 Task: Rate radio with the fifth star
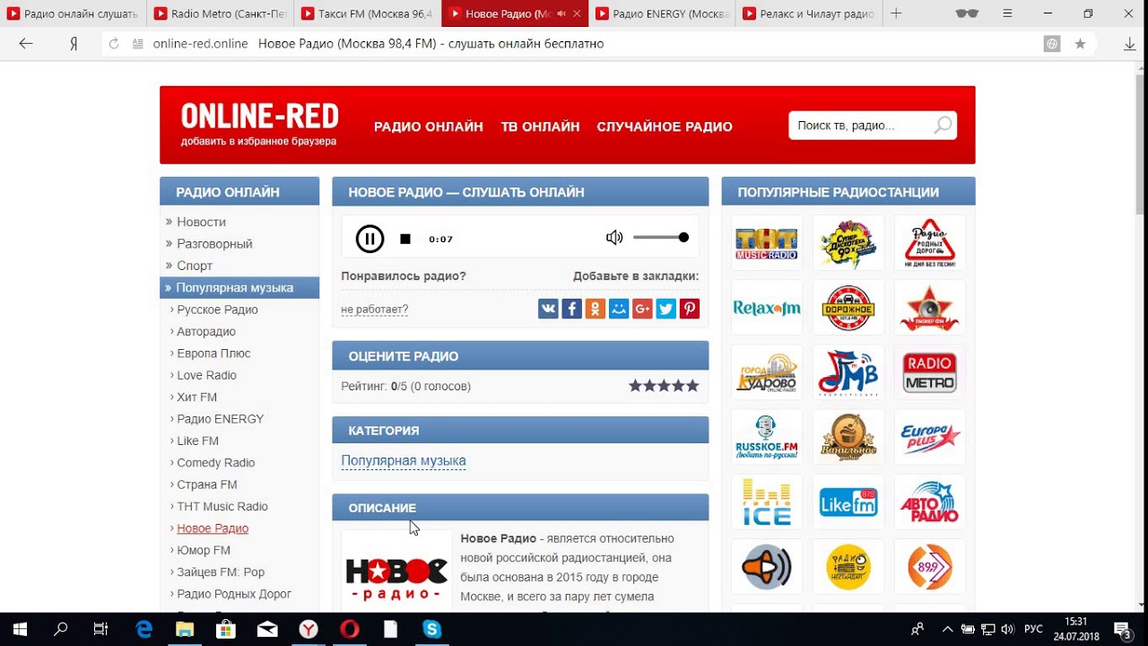(x=692, y=386)
